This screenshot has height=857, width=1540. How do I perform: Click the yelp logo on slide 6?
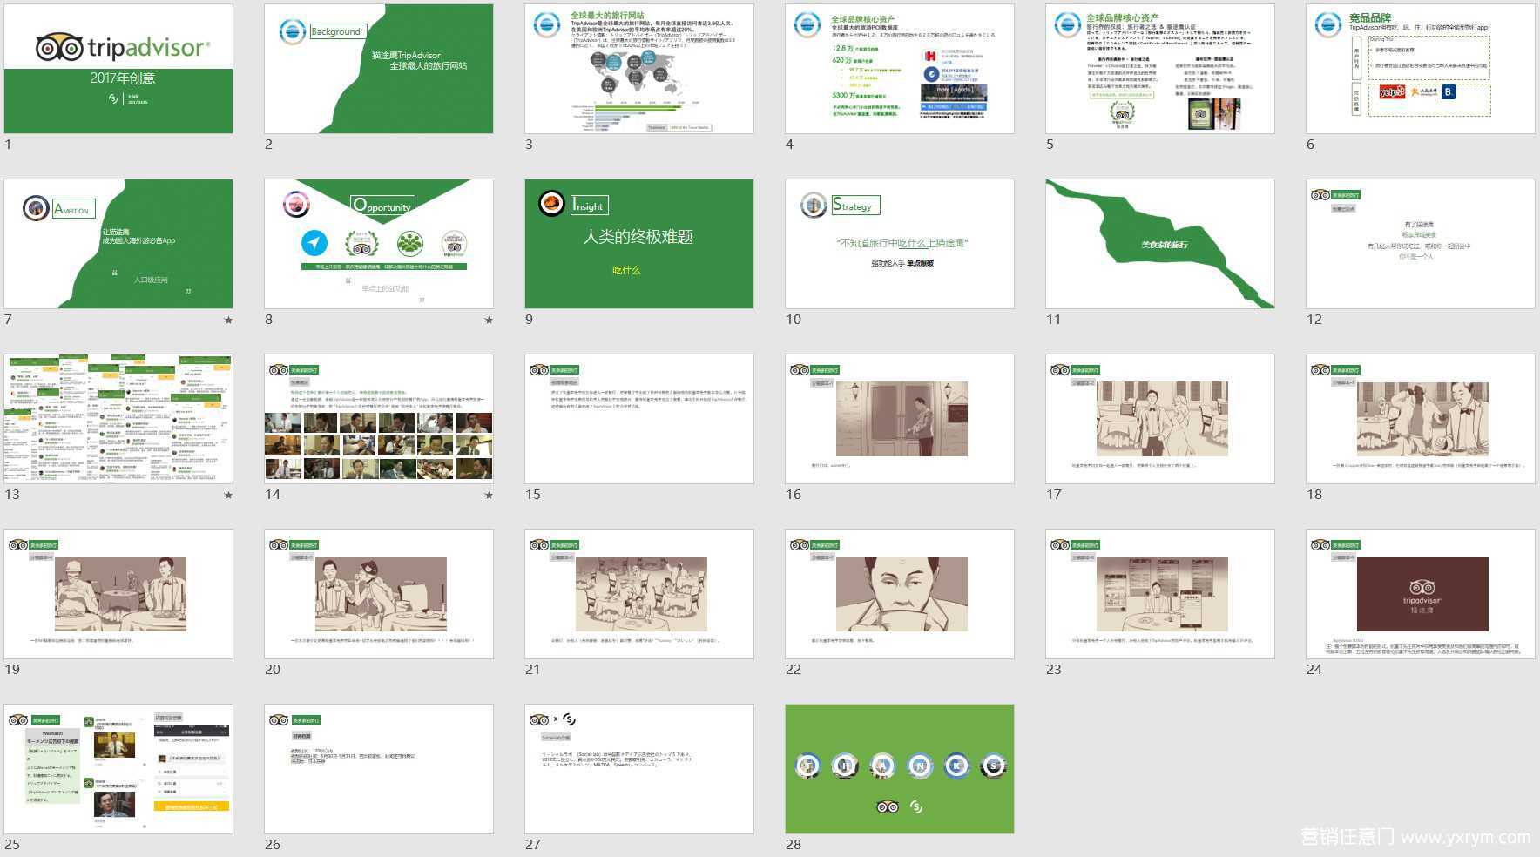1392,91
